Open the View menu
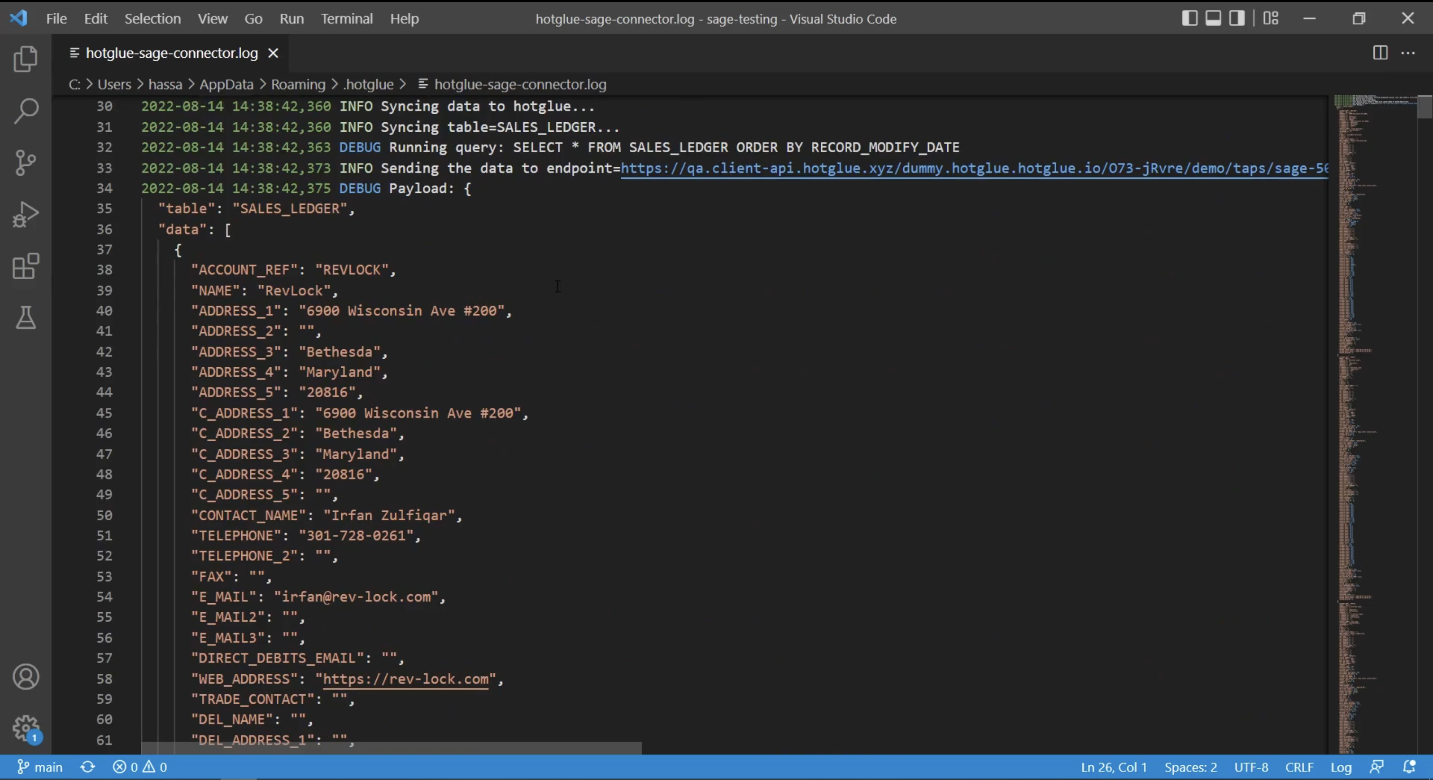The height and width of the screenshot is (780, 1433). point(212,18)
